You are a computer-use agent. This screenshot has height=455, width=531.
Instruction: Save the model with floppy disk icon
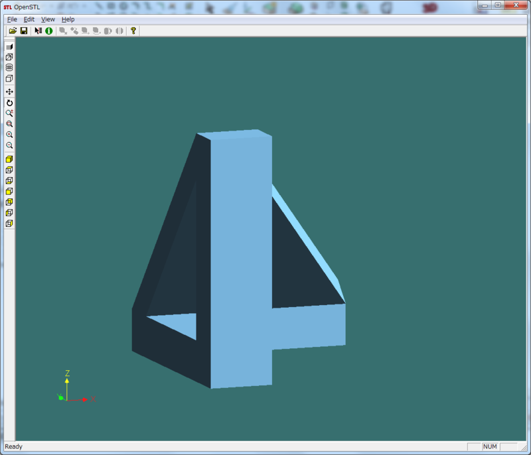[x=24, y=31]
